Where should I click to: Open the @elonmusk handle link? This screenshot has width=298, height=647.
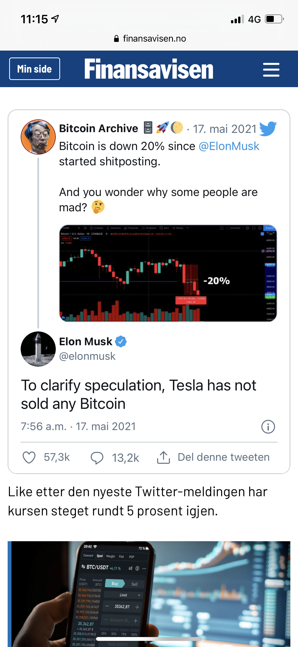click(87, 356)
